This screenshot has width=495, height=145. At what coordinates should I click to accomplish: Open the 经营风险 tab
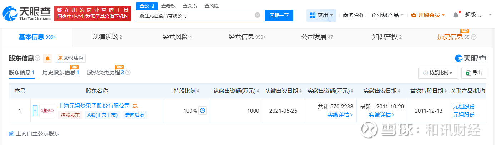click(x=177, y=37)
